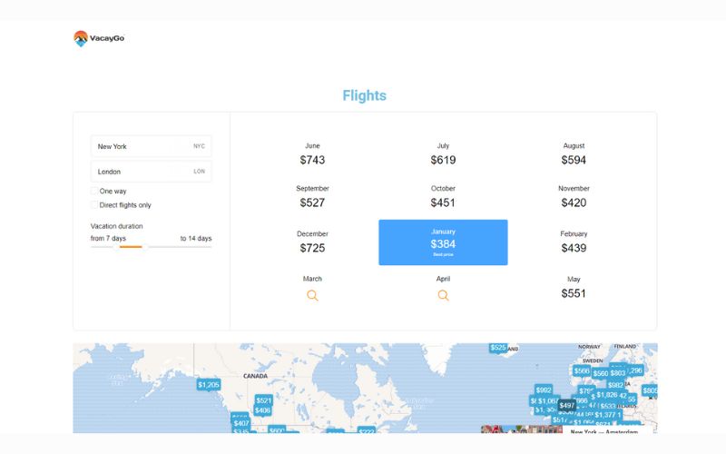Image resolution: width=726 pixels, height=454 pixels.
Task: Search March flight prices magnifier
Action: click(x=312, y=295)
